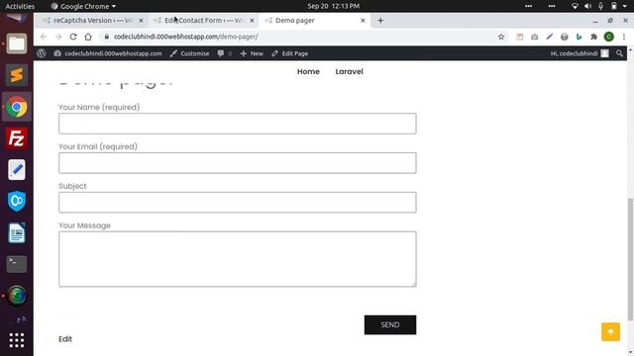
Task: Open codeclubhindi.000webhostapp.com site link in admin bar
Action: (x=108, y=53)
